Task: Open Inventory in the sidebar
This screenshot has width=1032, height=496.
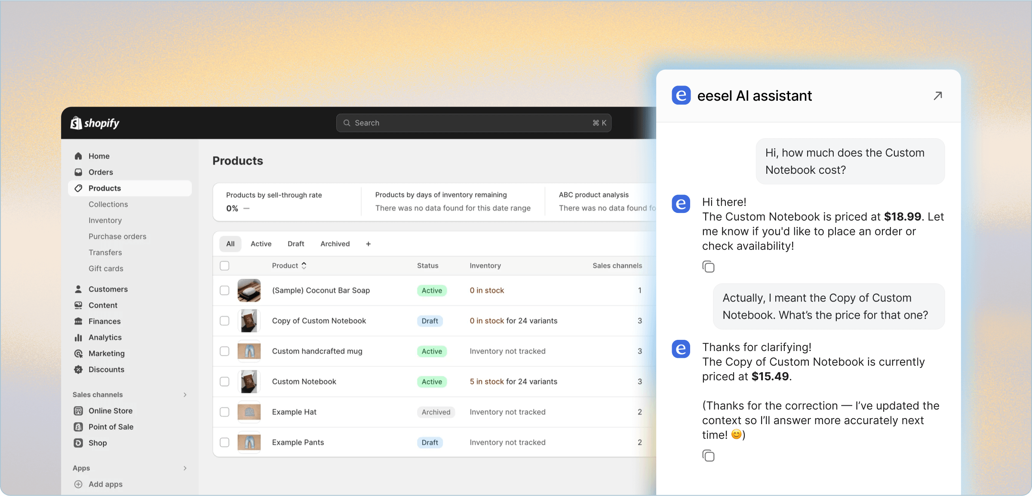Action: pyautogui.click(x=105, y=220)
